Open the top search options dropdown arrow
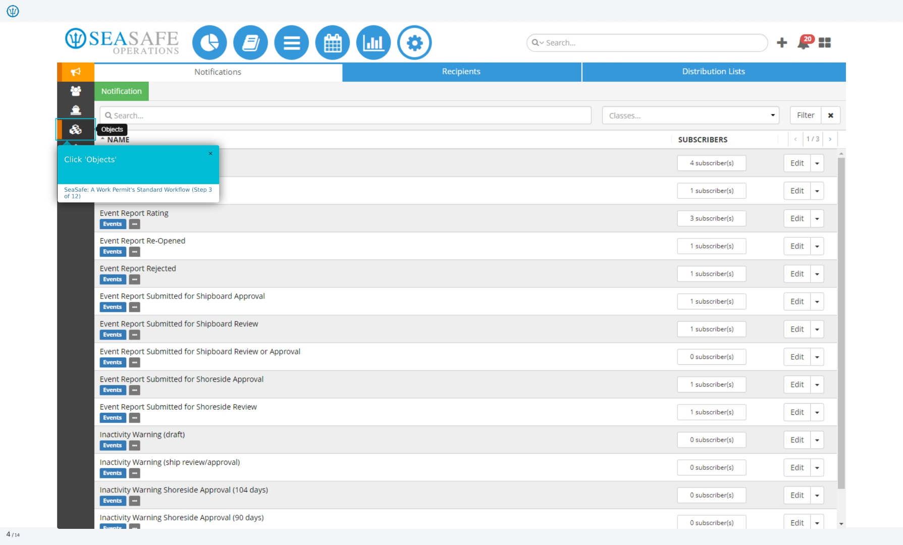Image resolution: width=903 pixels, height=545 pixels. [x=538, y=43]
